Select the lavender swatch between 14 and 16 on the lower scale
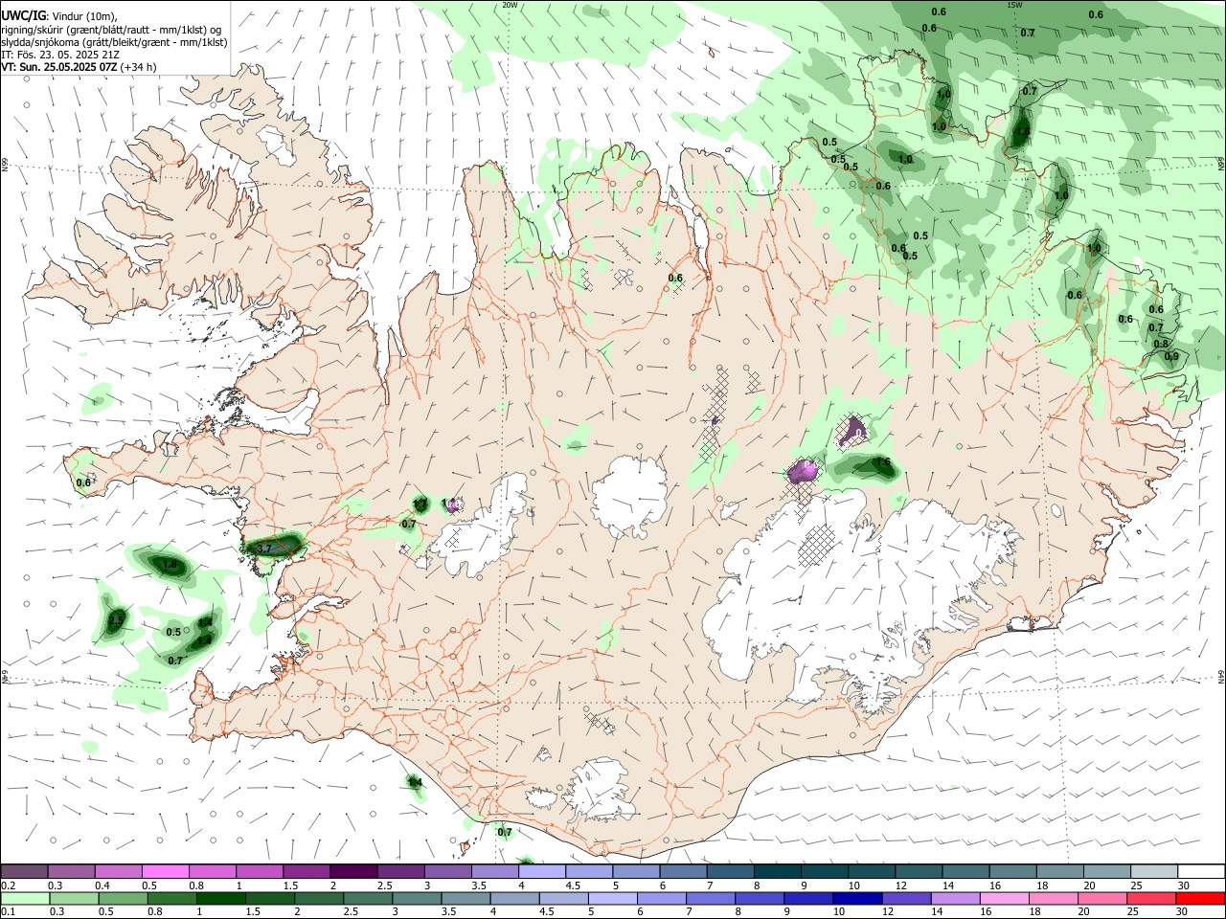The height and width of the screenshot is (919, 1226). click(x=956, y=898)
